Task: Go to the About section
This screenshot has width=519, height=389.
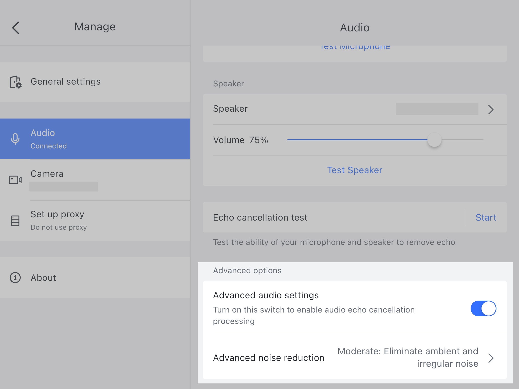Action: 43,278
